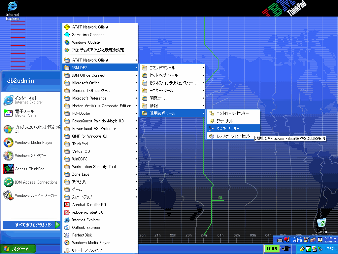Open Internet Explorer in All Programs list
The image size is (338, 254).
[x=100, y=220]
